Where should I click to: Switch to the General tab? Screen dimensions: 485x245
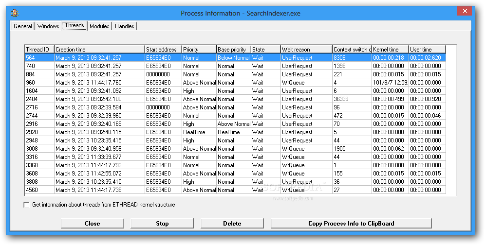point(22,26)
